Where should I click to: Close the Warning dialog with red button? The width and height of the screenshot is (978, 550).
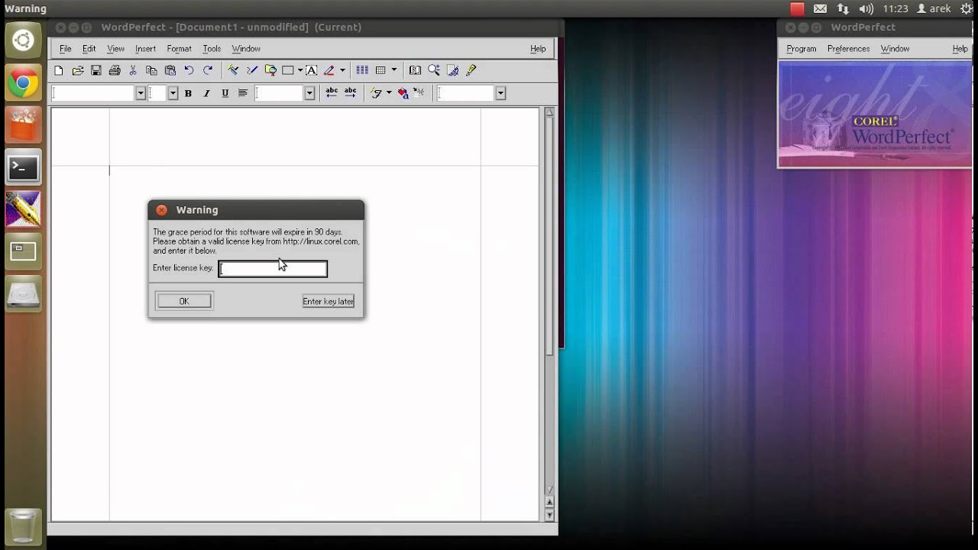tap(161, 210)
